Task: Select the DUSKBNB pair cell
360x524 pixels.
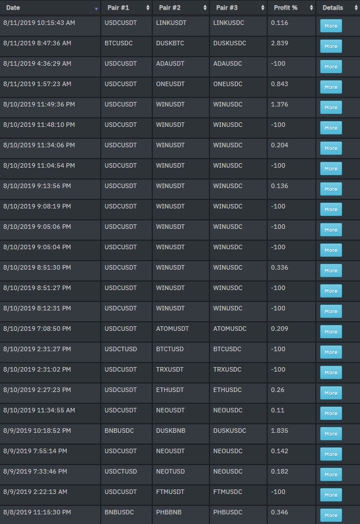Action: coord(181,434)
